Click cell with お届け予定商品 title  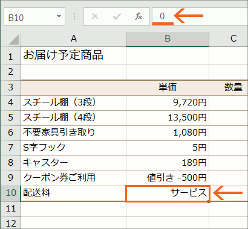pyautogui.click(x=74, y=55)
